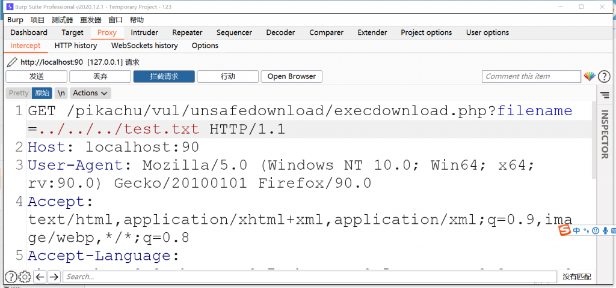Go to next search match arrow
The width and height of the screenshot is (616, 288).
(54, 277)
